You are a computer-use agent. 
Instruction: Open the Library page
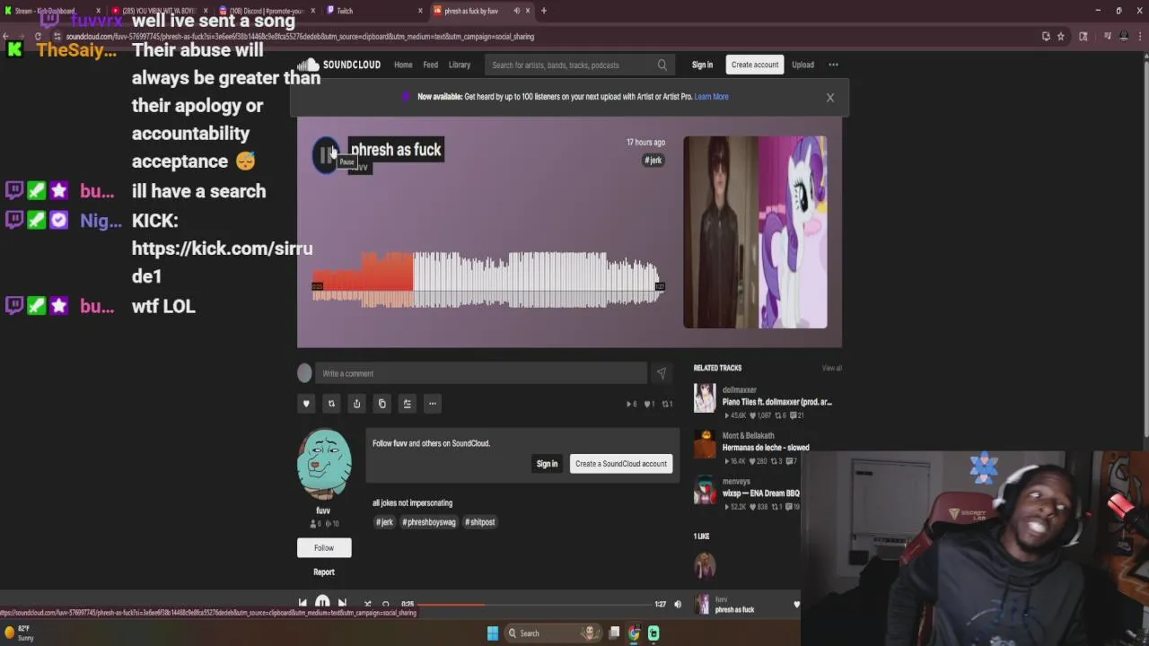pos(460,65)
